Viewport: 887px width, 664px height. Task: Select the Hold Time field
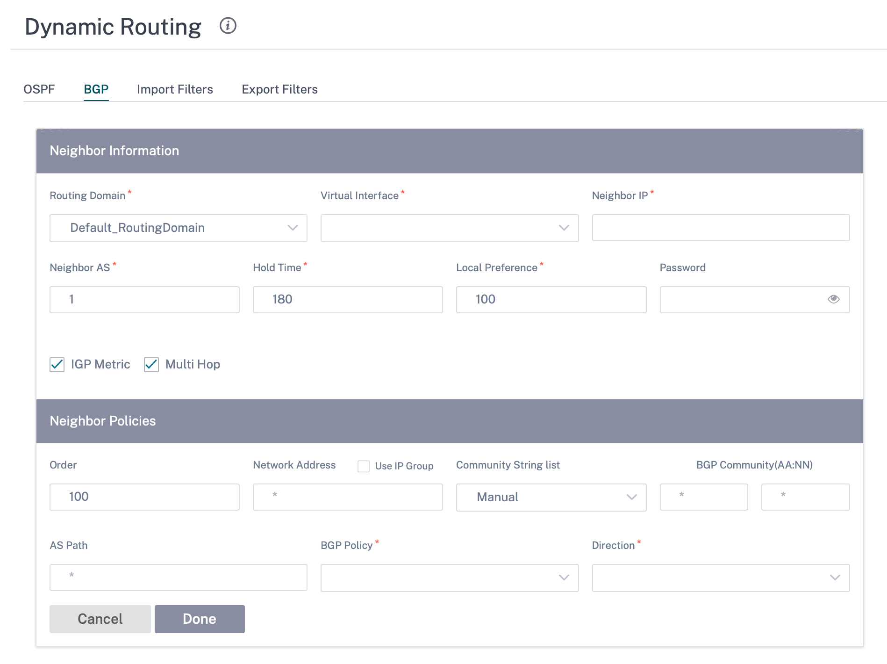[348, 300]
